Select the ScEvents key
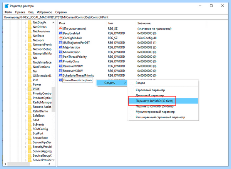 38,124
